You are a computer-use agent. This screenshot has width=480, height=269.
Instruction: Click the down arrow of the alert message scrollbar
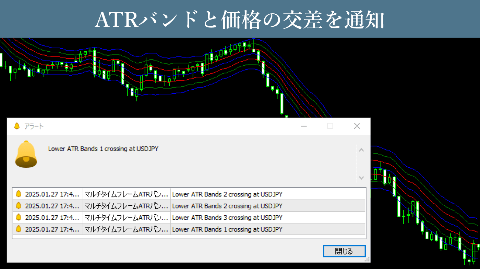coord(361,178)
